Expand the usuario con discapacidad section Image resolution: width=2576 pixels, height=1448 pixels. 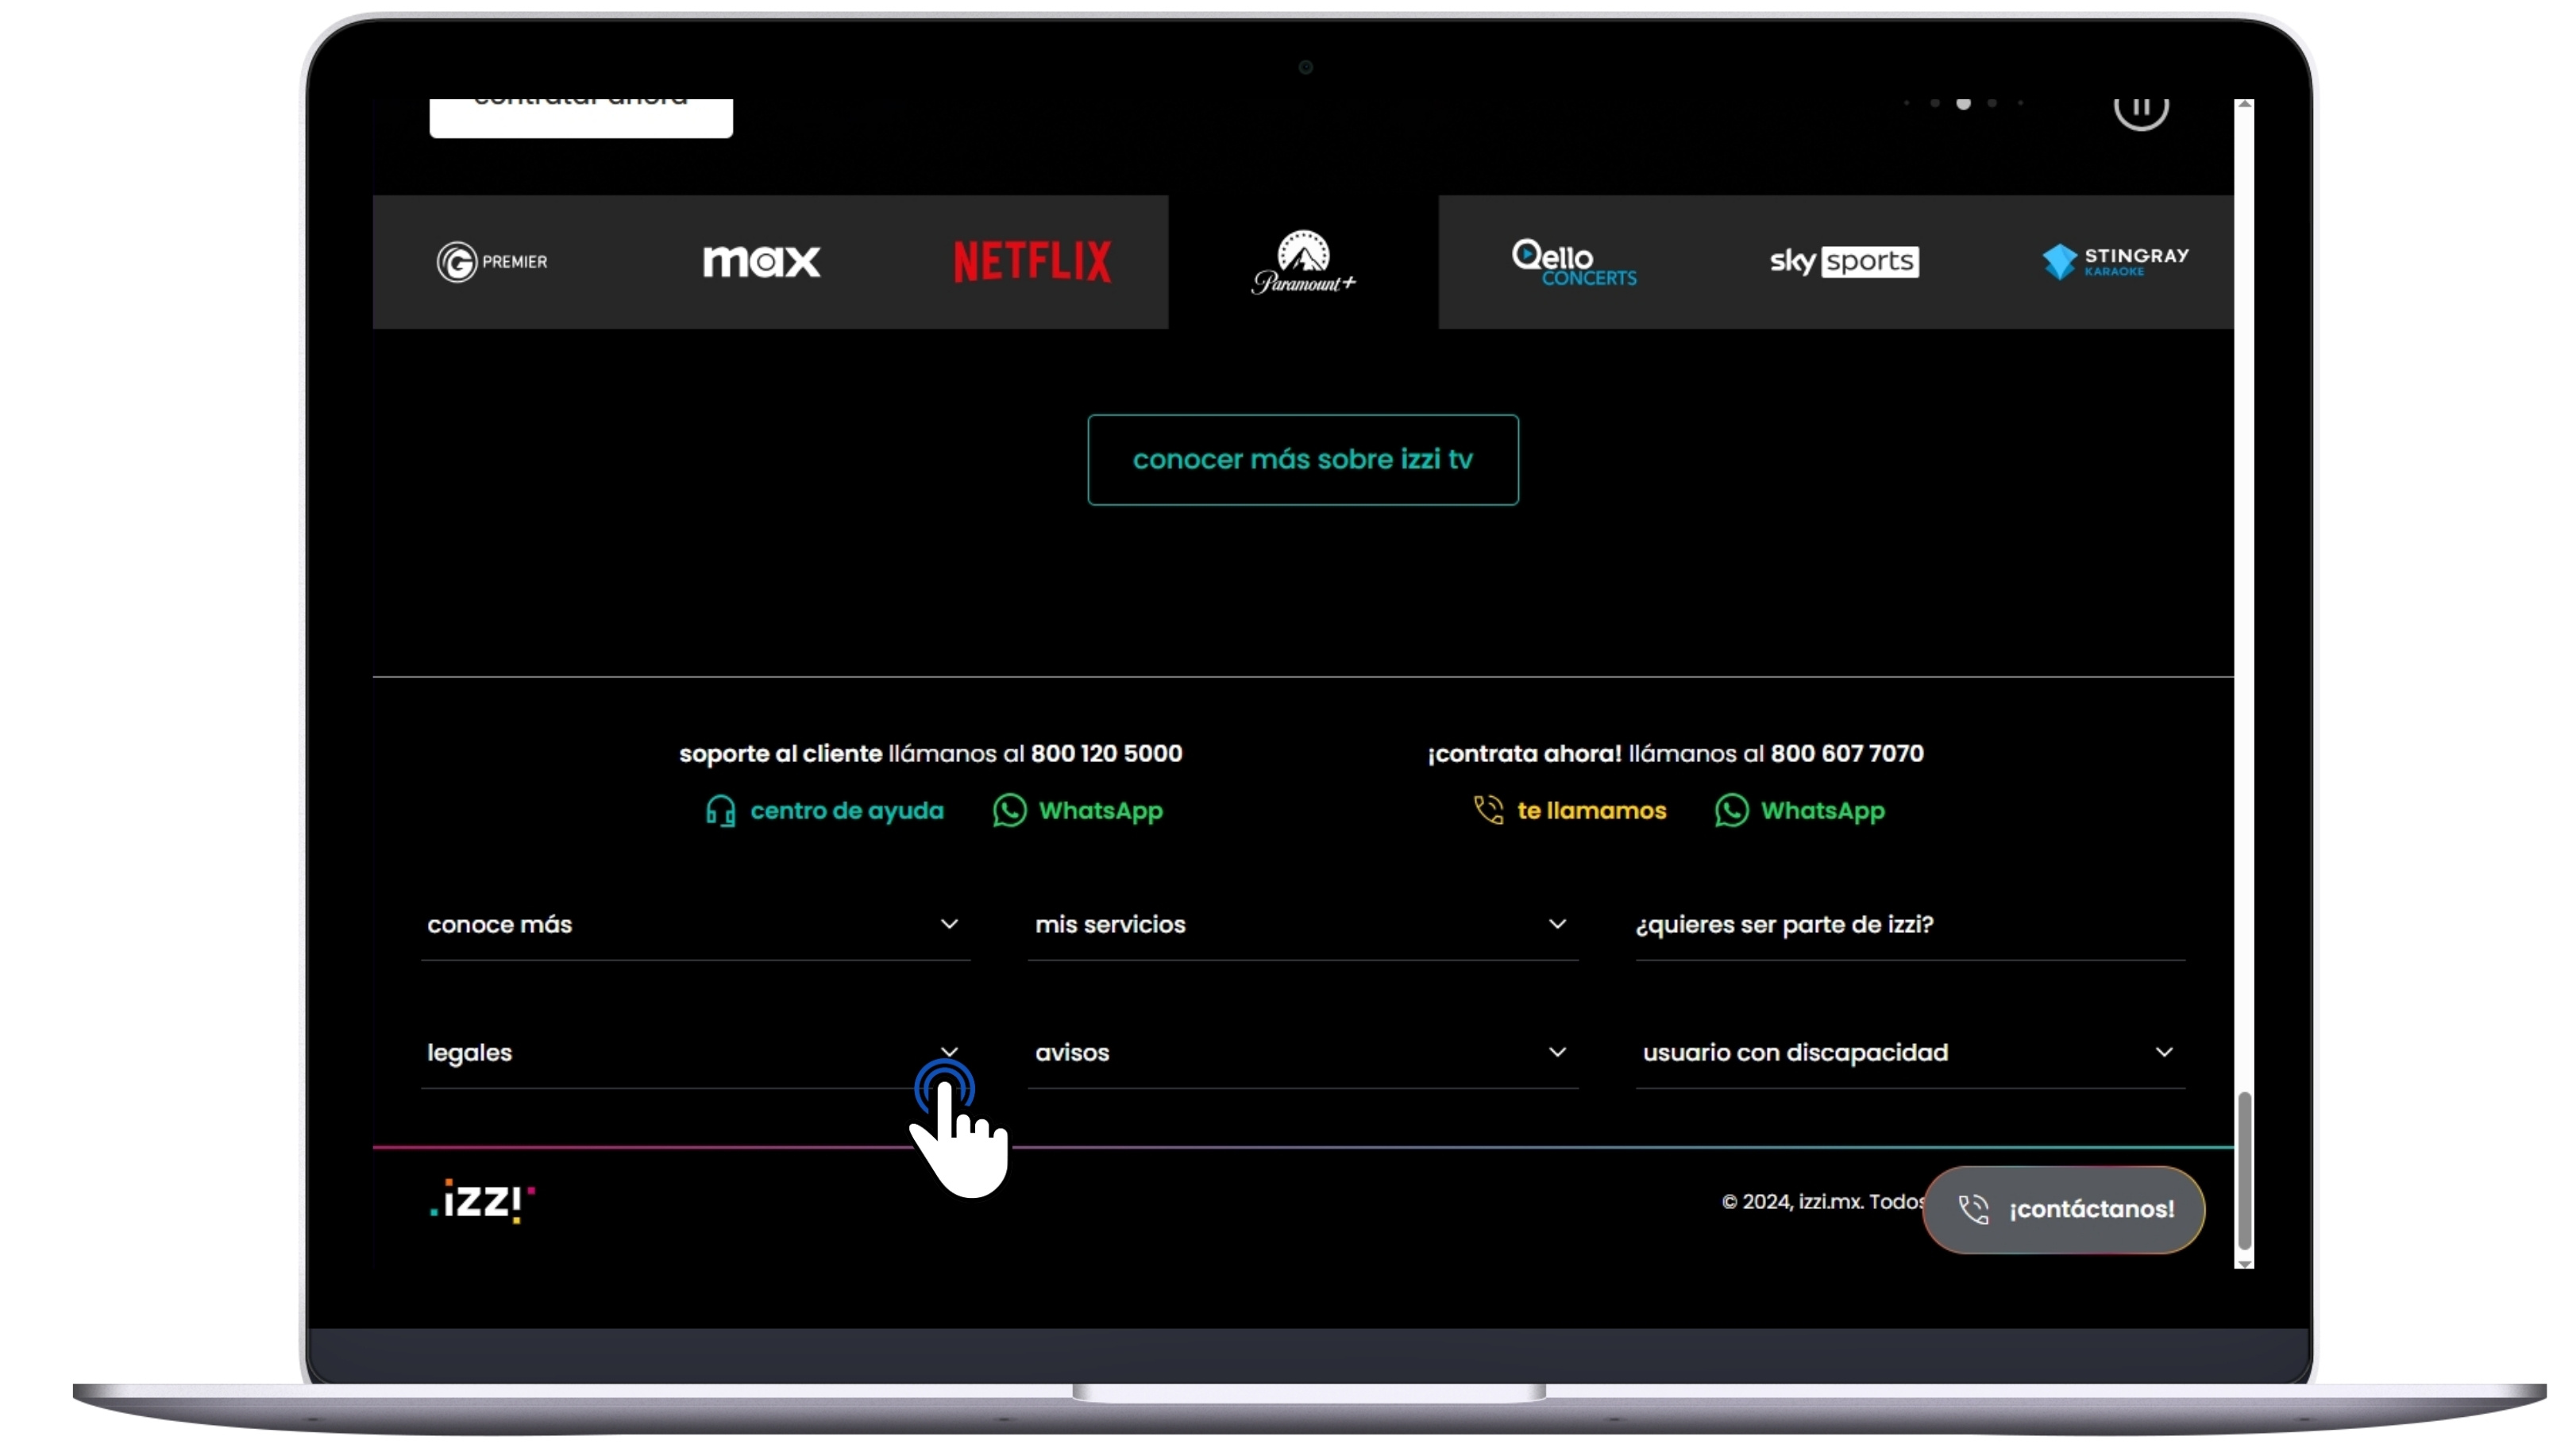coord(1910,1053)
